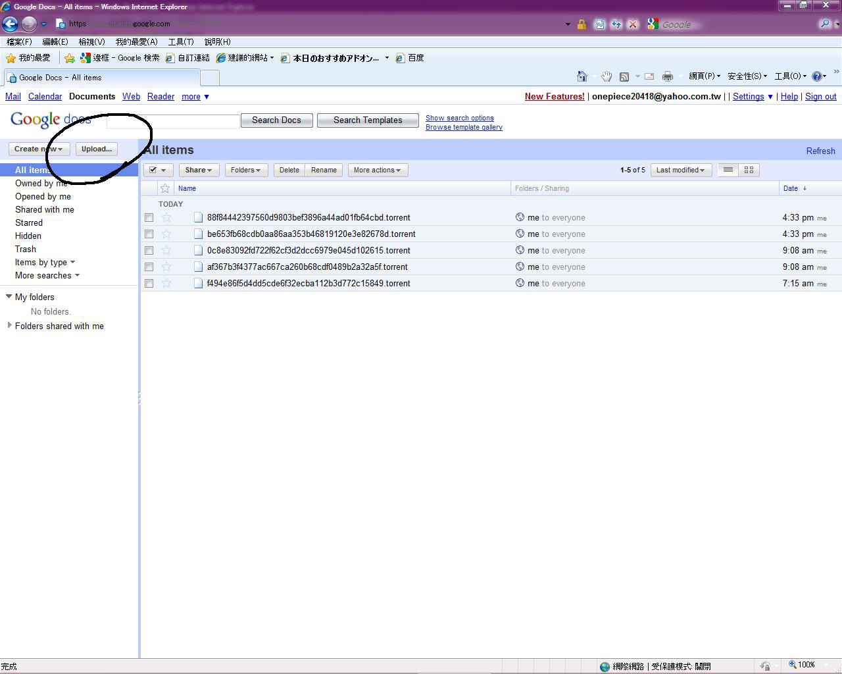Image resolution: width=842 pixels, height=674 pixels.
Task: Tick checkbox for be653fb6...torrent row
Action: 149,234
